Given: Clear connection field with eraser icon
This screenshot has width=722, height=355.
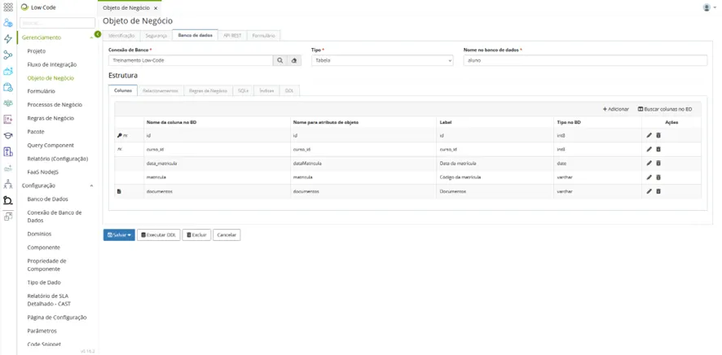Looking at the screenshot, I should pos(294,60).
